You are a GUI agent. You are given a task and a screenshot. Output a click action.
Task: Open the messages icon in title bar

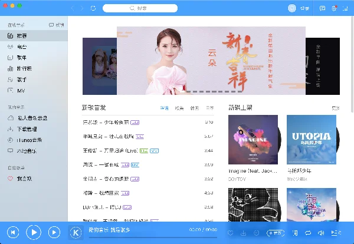pos(322,8)
